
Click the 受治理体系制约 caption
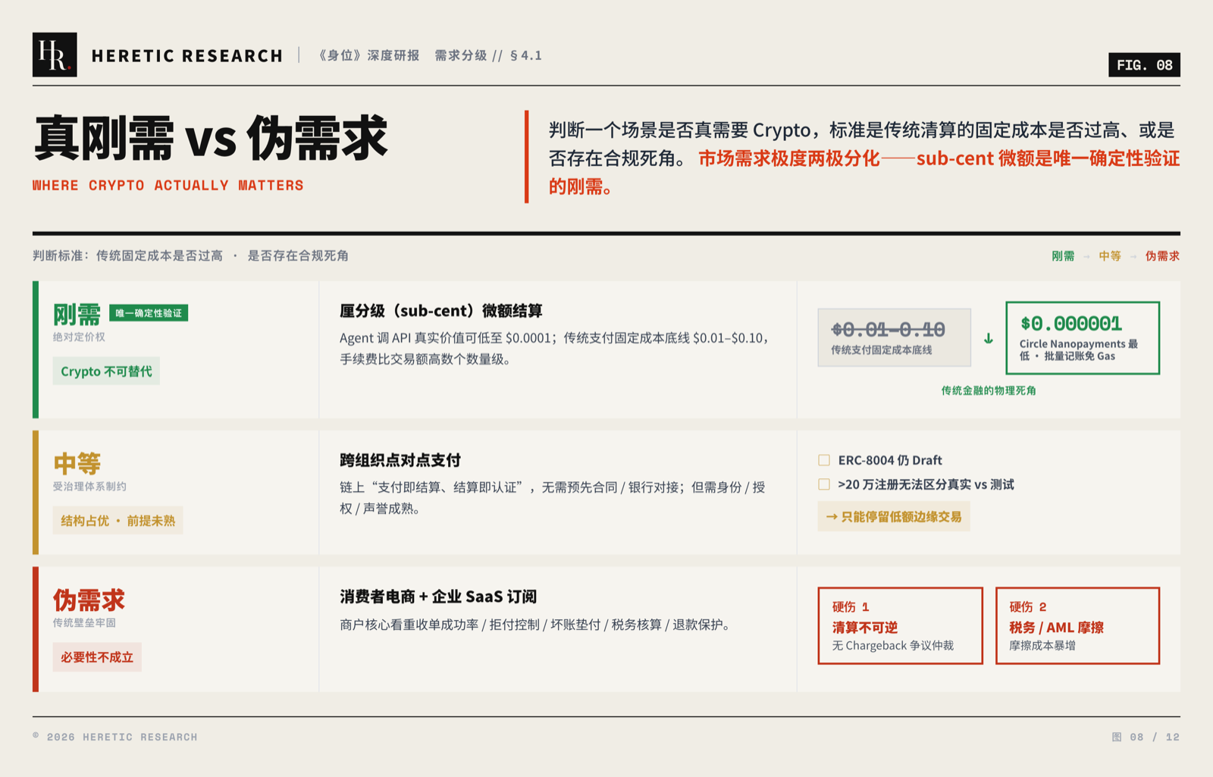[89, 486]
